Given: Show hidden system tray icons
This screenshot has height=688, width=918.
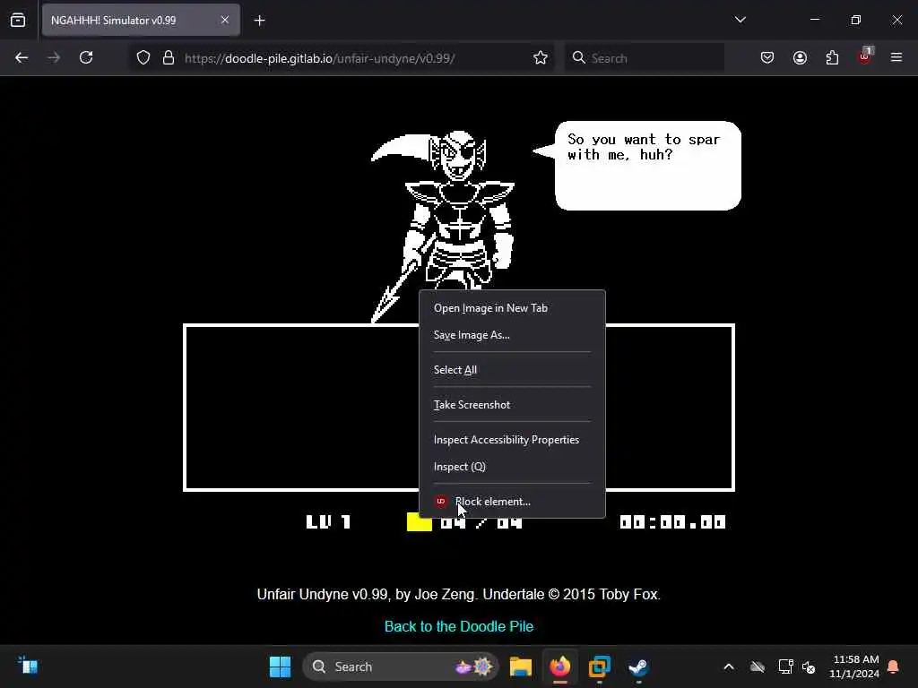Looking at the screenshot, I should pyautogui.click(x=729, y=666).
